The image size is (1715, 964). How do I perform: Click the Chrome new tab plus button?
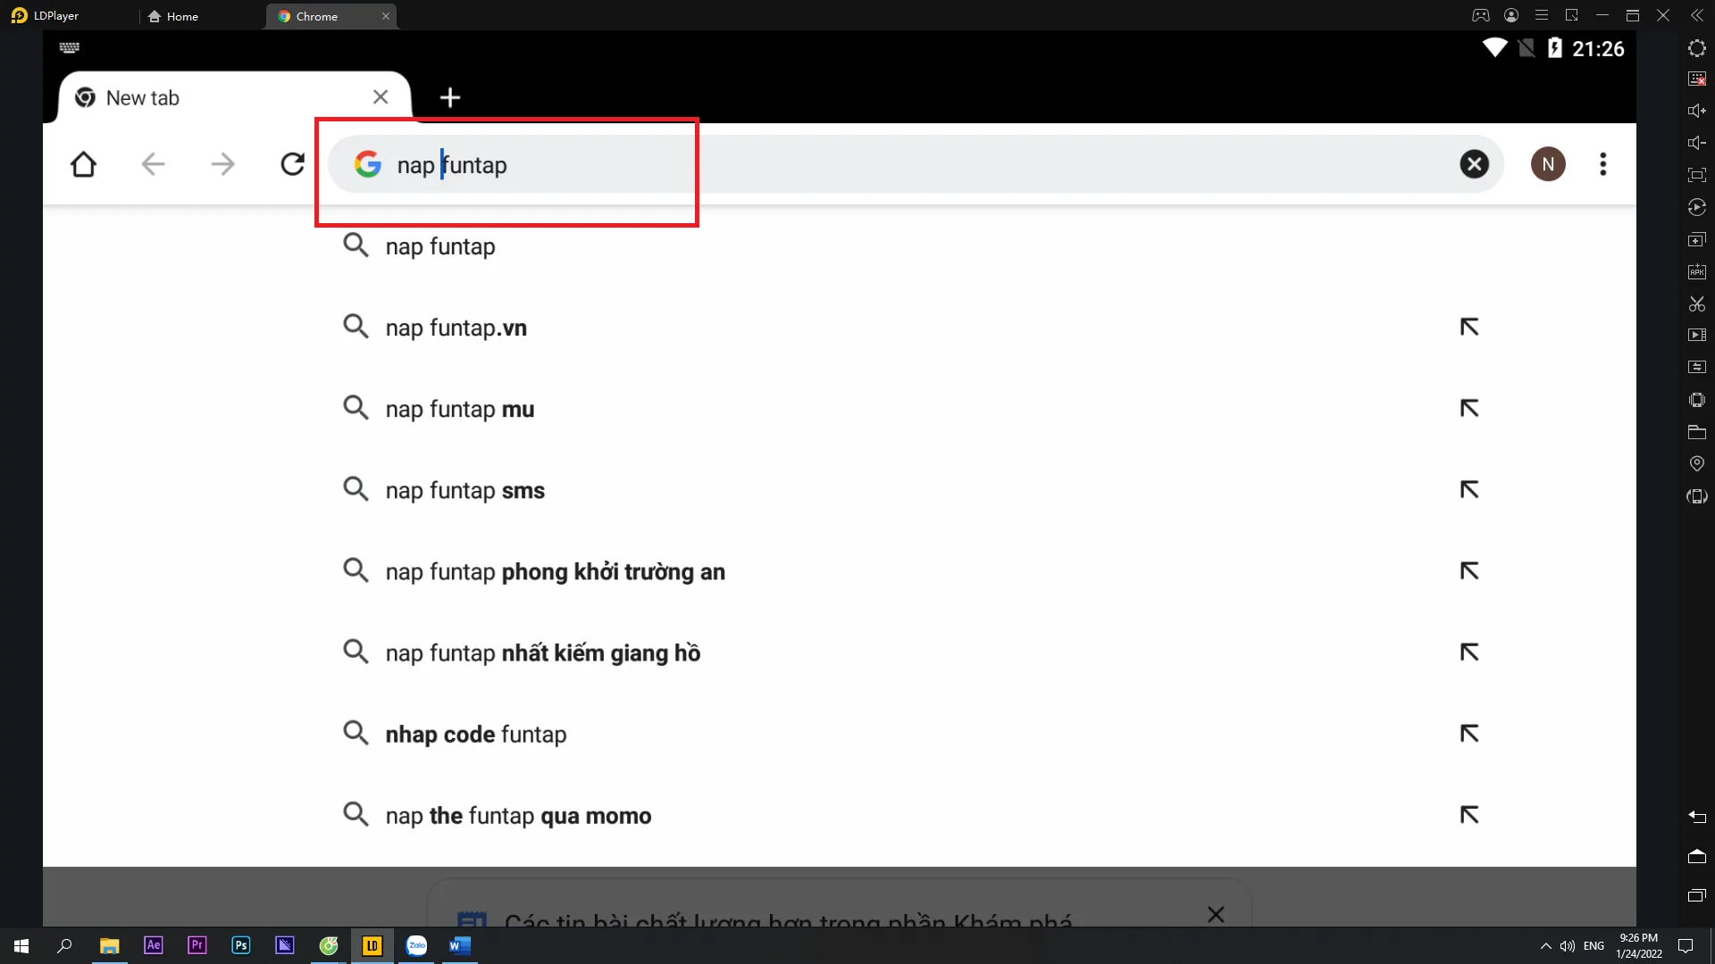[450, 97]
